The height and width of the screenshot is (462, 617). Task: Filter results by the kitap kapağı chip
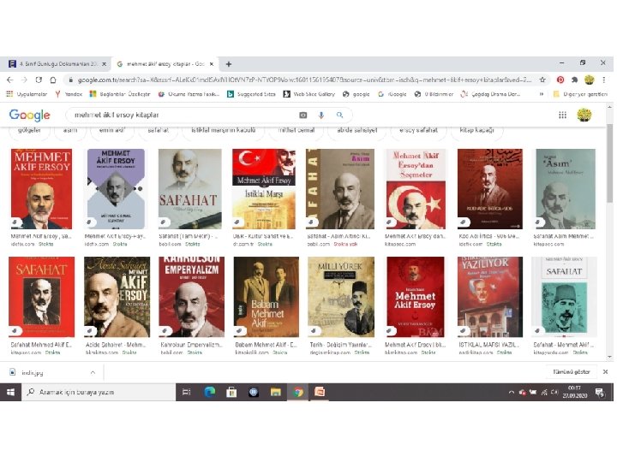pyautogui.click(x=477, y=130)
